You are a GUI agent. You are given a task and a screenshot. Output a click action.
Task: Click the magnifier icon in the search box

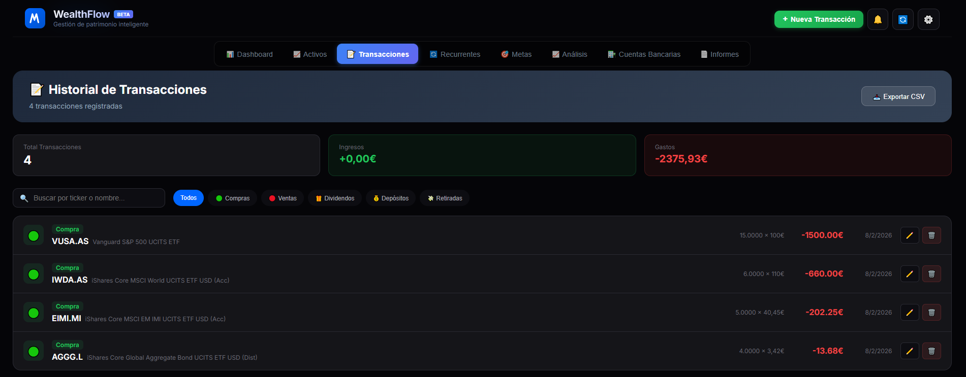point(24,198)
